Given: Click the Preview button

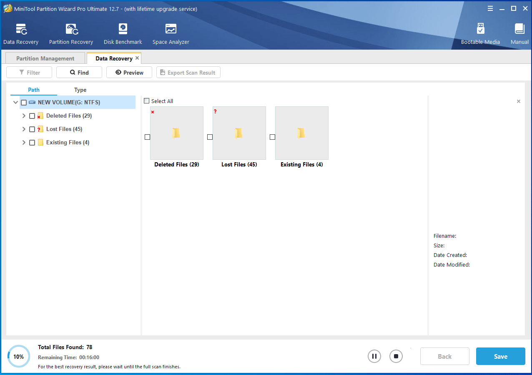Looking at the screenshot, I should click(129, 73).
